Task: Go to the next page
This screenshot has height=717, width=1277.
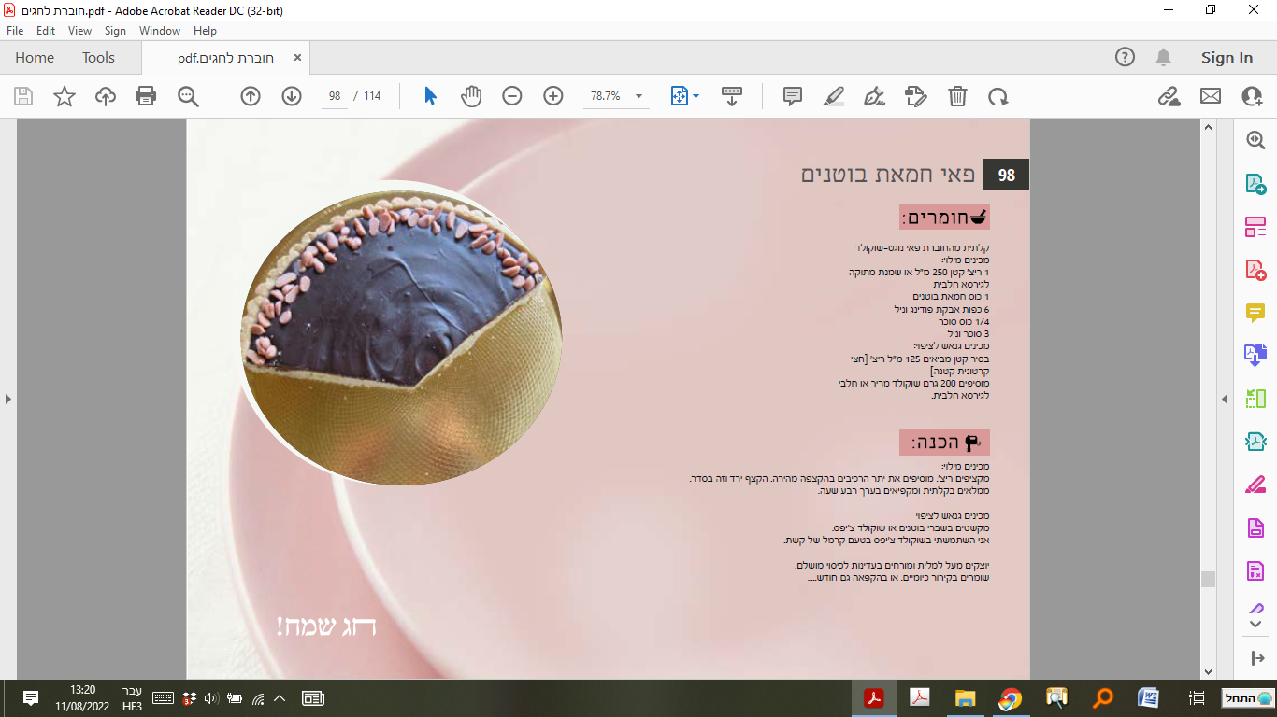Action: tap(292, 96)
